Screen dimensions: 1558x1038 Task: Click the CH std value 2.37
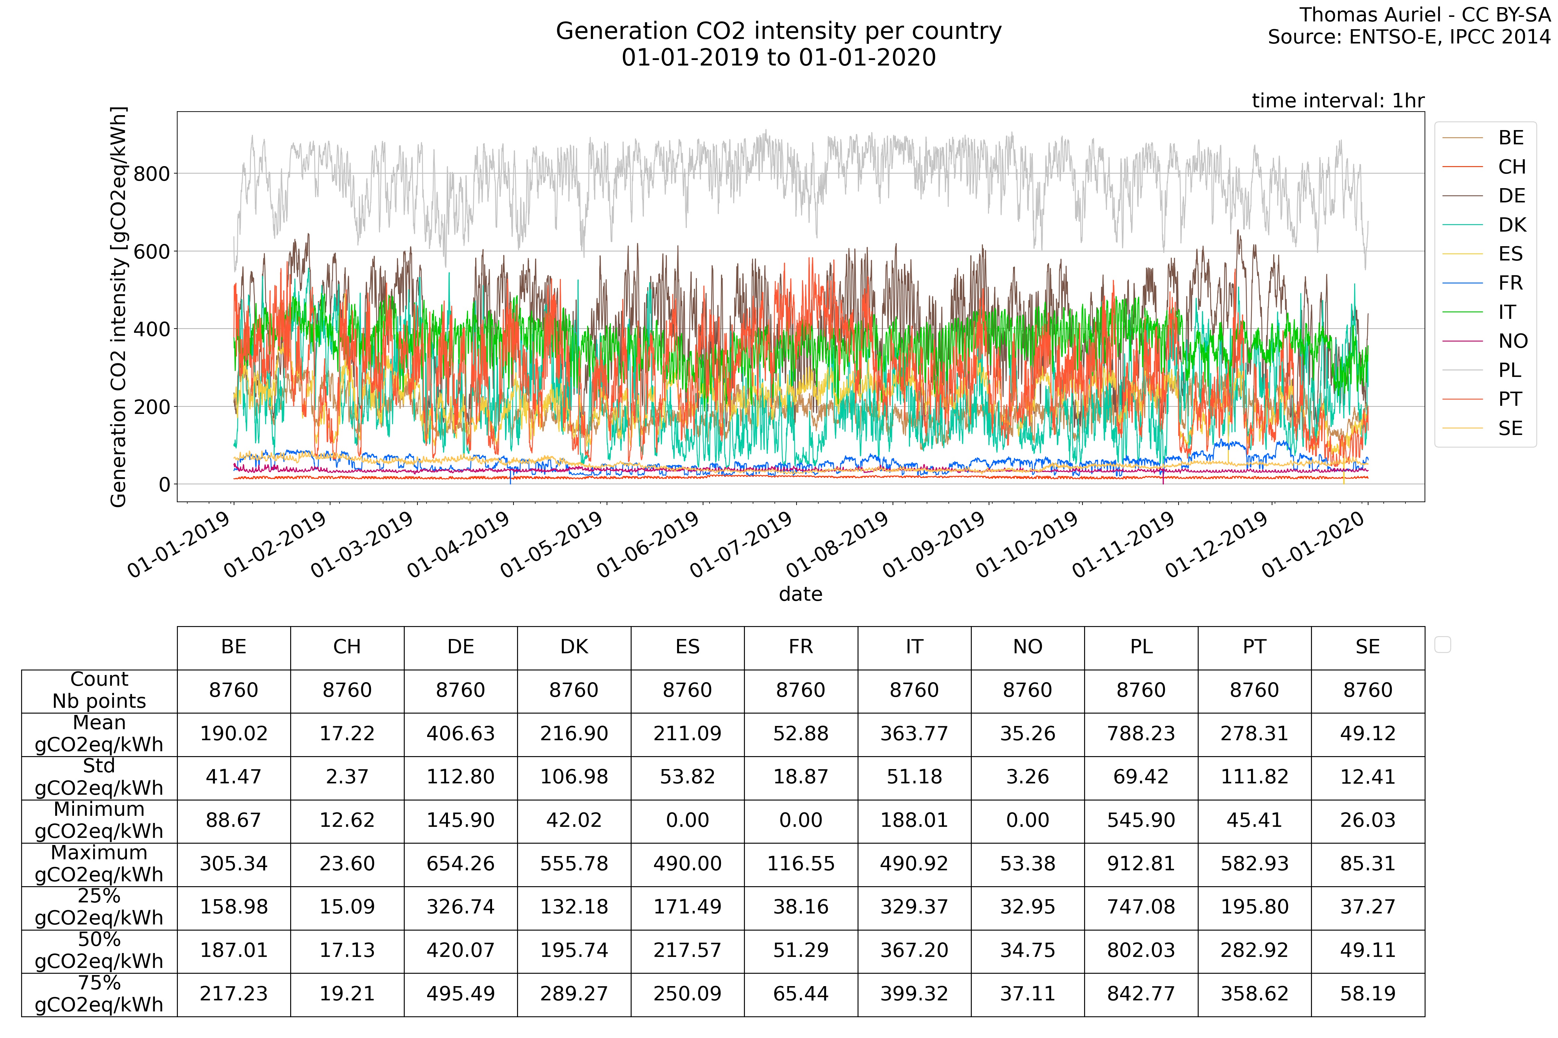pyautogui.click(x=347, y=777)
